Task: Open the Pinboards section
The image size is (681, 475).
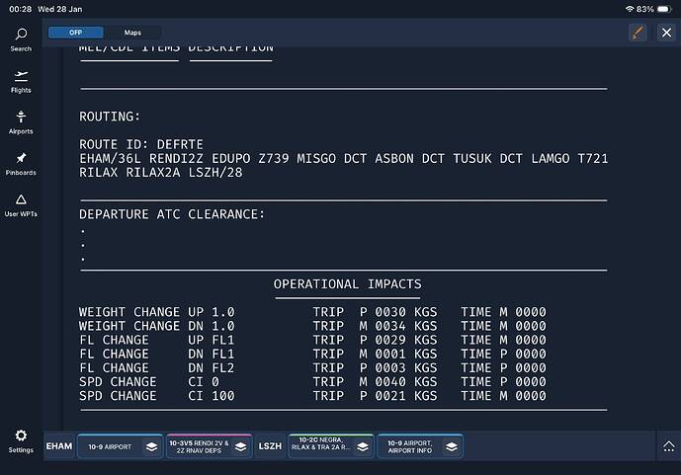Action: pos(21,164)
